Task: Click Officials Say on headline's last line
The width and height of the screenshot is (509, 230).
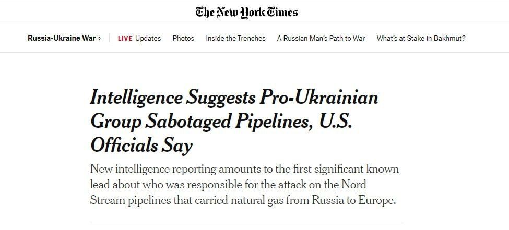Action: (x=141, y=144)
